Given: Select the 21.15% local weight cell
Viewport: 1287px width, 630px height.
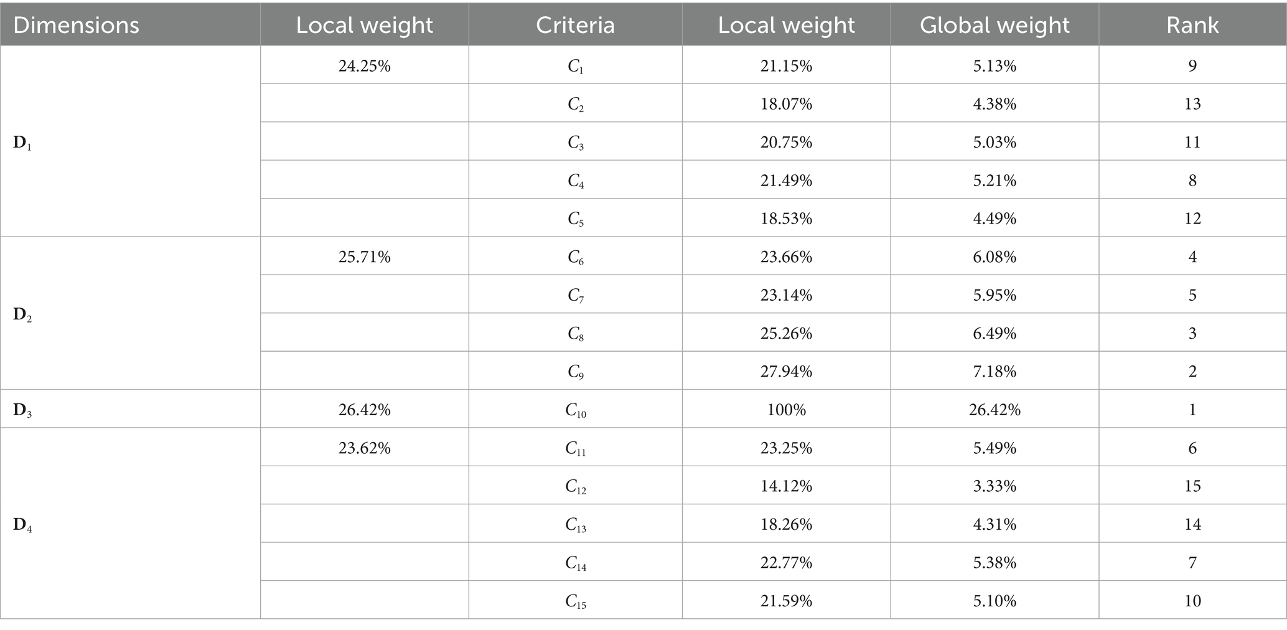Looking at the screenshot, I should (786, 65).
